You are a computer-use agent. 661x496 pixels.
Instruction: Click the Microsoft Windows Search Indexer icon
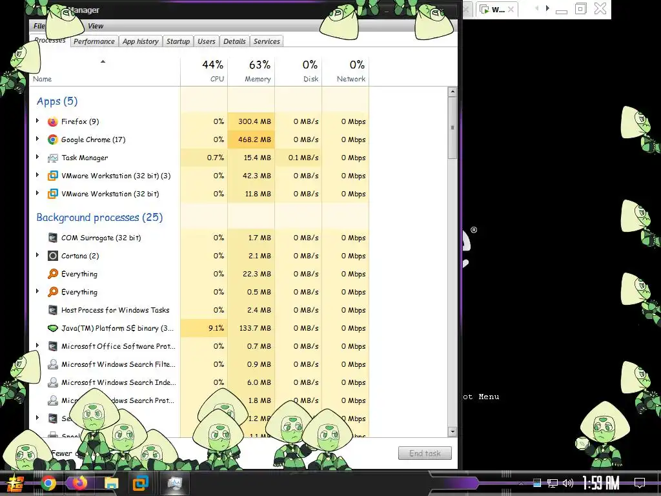pyautogui.click(x=53, y=382)
